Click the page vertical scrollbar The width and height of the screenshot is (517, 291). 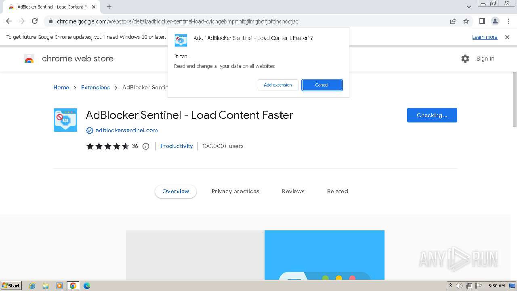[515, 99]
